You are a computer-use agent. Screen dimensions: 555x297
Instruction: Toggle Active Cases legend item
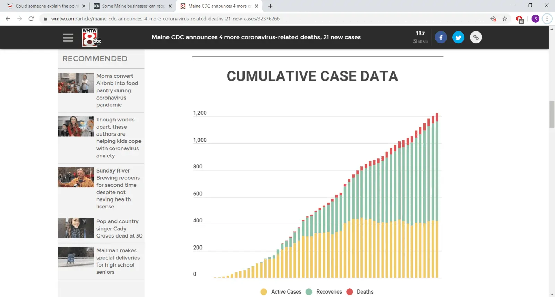(281, 292)
